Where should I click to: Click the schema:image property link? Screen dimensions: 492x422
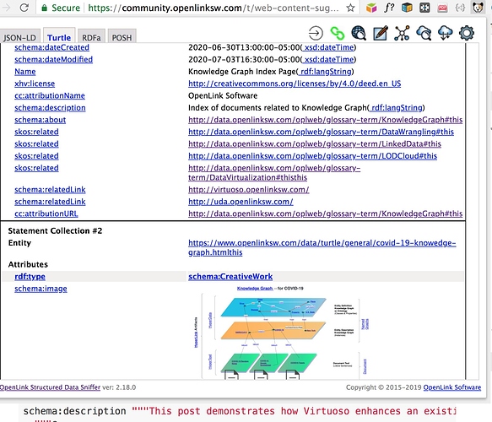tap(41, 289)
